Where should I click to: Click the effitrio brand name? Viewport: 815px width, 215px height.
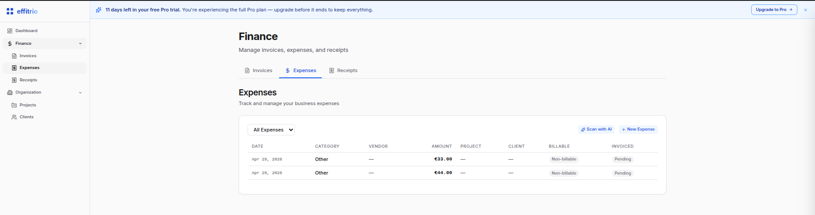click(x=27, y=11)
